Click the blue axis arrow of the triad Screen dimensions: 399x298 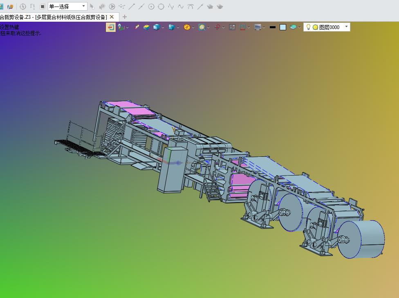175,163
